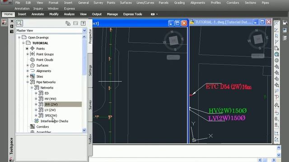Screen dimensions: 289x162
Task: Click the Surfaces node icon
Action: (33, 65)
